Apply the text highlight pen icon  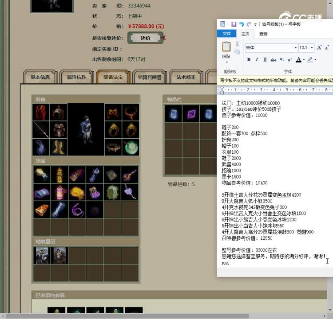(310, 60)
